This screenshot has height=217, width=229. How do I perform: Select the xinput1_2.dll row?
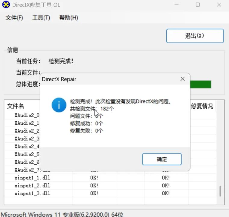click(x=110, y=185)
